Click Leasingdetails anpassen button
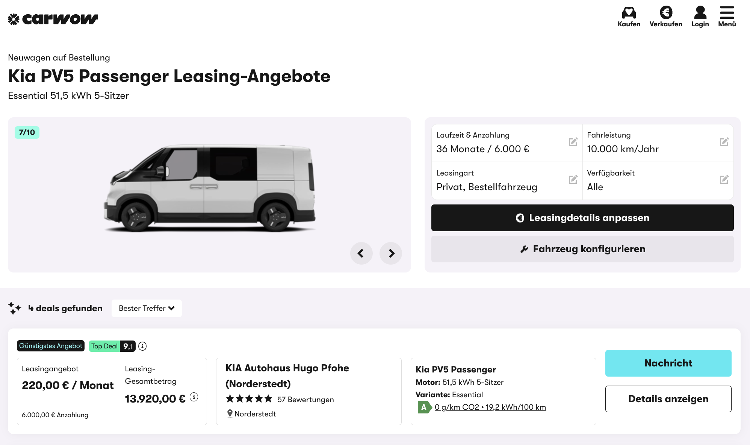Screen dimensions: 750x445 tap(582, 218)
